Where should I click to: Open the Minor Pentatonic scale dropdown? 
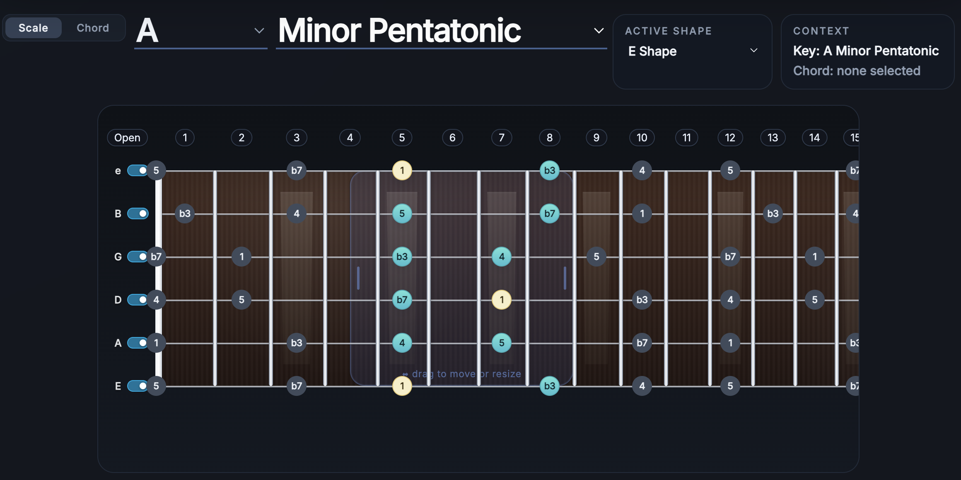pos(441,31)
